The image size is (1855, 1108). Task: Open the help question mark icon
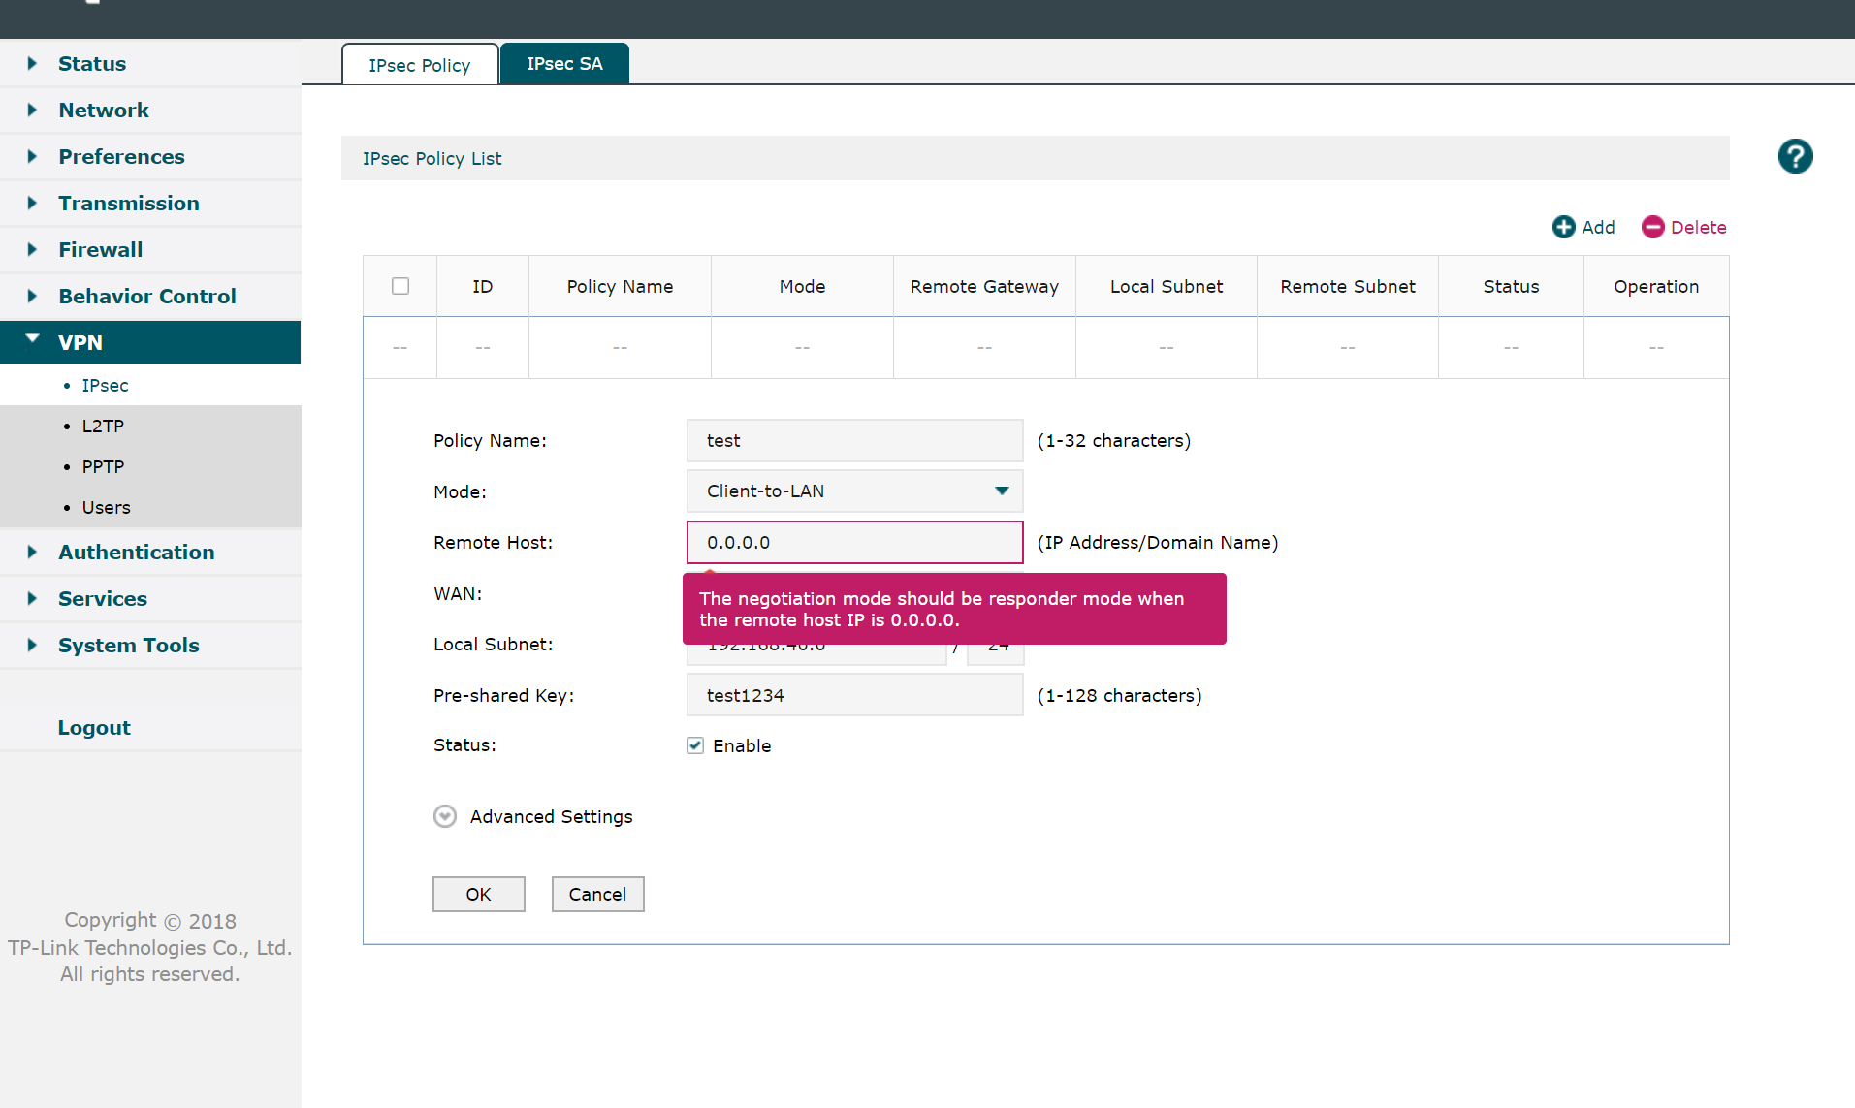(x=1795, y=156)
